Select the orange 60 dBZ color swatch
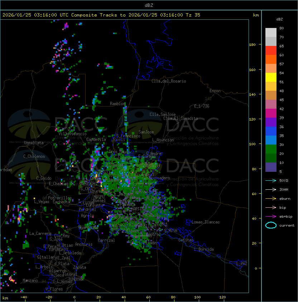The height and width of the screenshot is (302, 298). pyautogui.click(x=271, y=59)
